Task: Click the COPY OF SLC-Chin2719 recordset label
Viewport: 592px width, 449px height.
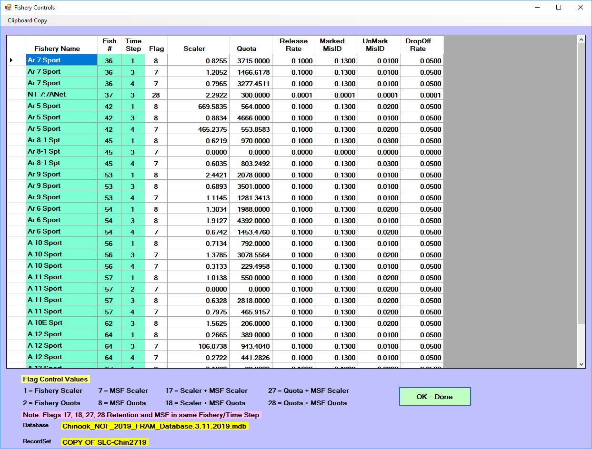Action: [104, 442]
